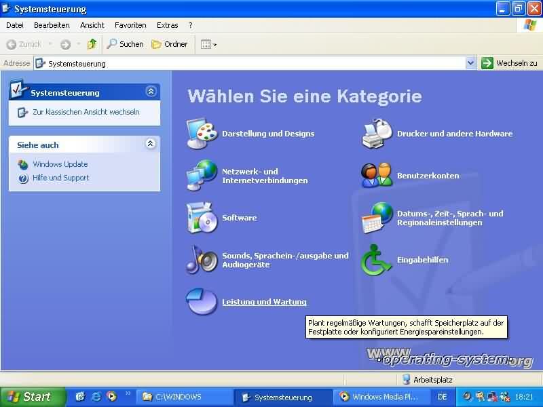Launch Windows Media Player quick launch icon
Screen dimensions: 543x407
click(111, 396)
